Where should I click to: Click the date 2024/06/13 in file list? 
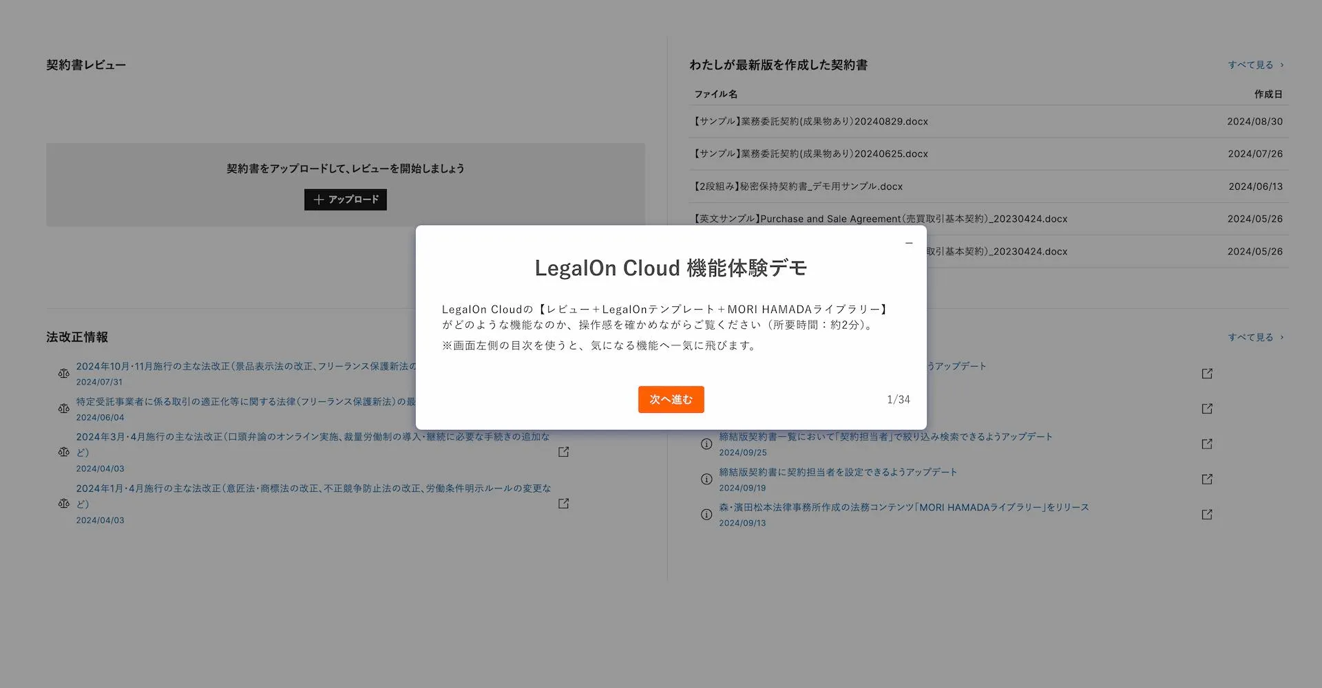pyautogui.click(x=1255, y=186)
